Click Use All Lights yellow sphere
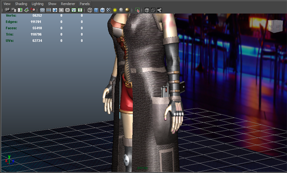The image size is (287, 173). point(115,10)
